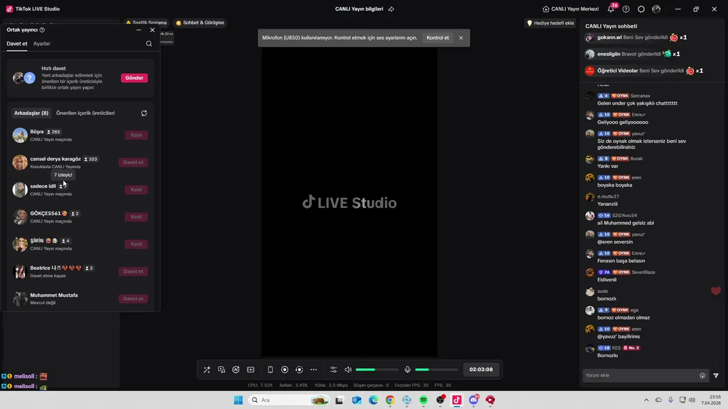728x409 pixels.
Task: Click the Kontrol et button
Action: [438, 38]
